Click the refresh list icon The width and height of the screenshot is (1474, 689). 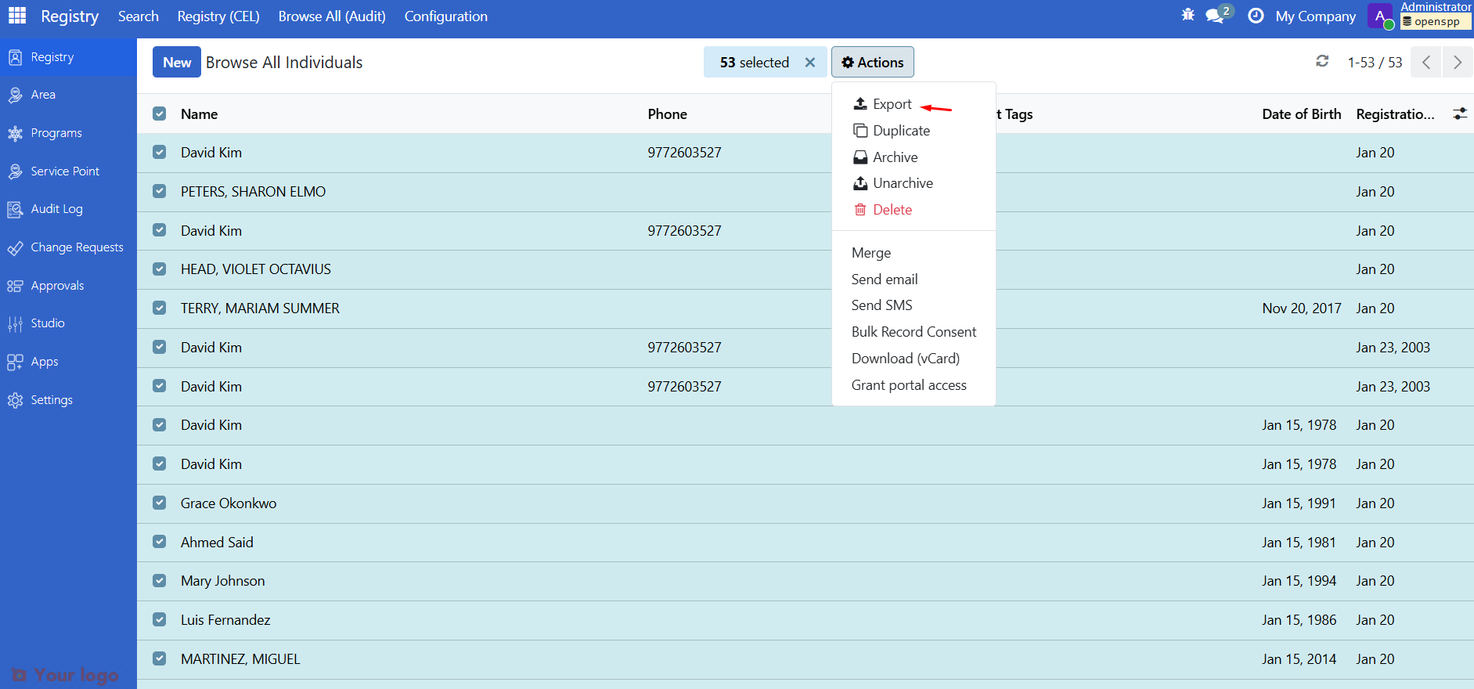[1322, 61]
